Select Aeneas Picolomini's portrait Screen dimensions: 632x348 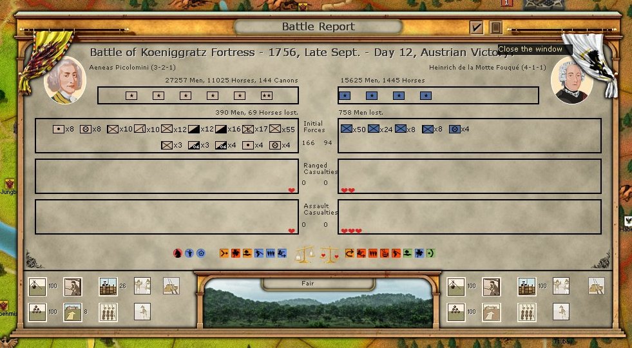[x=64, y=80]
